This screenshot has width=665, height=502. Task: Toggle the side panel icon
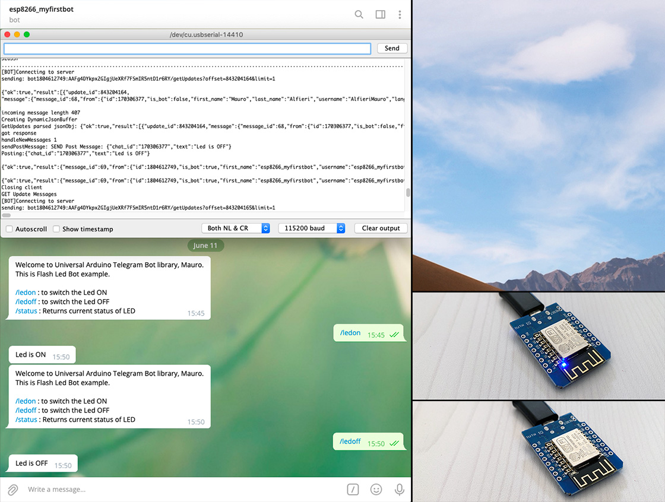click(x=381, y=14)
